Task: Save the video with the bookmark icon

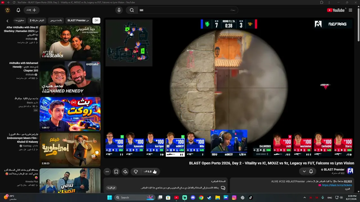Action: click(116, 172)
